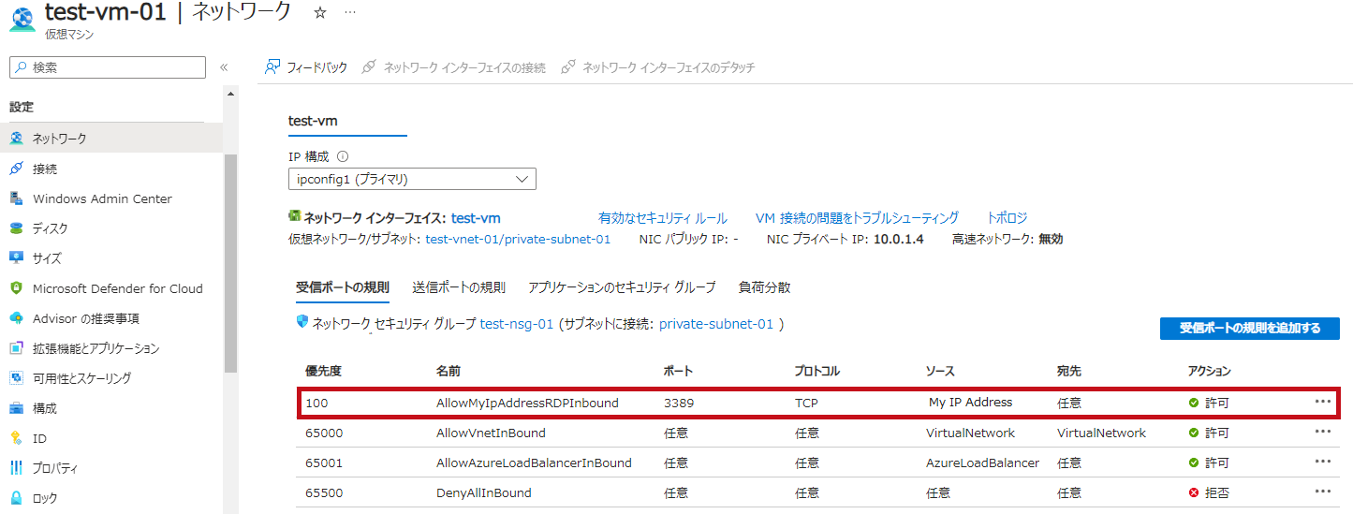Screen dimensions: 1353x514
Task: Click the 検索 search input field
Action: point(108,67)
